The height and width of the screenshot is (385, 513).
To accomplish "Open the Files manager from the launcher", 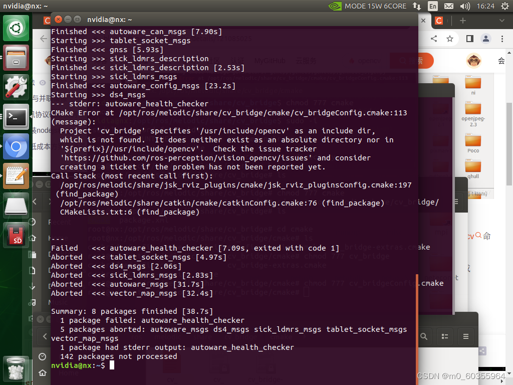I will [x=16, y=58].
